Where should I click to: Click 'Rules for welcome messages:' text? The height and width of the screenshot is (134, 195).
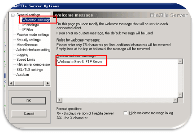pyautogui.click(x=78, y=40)
